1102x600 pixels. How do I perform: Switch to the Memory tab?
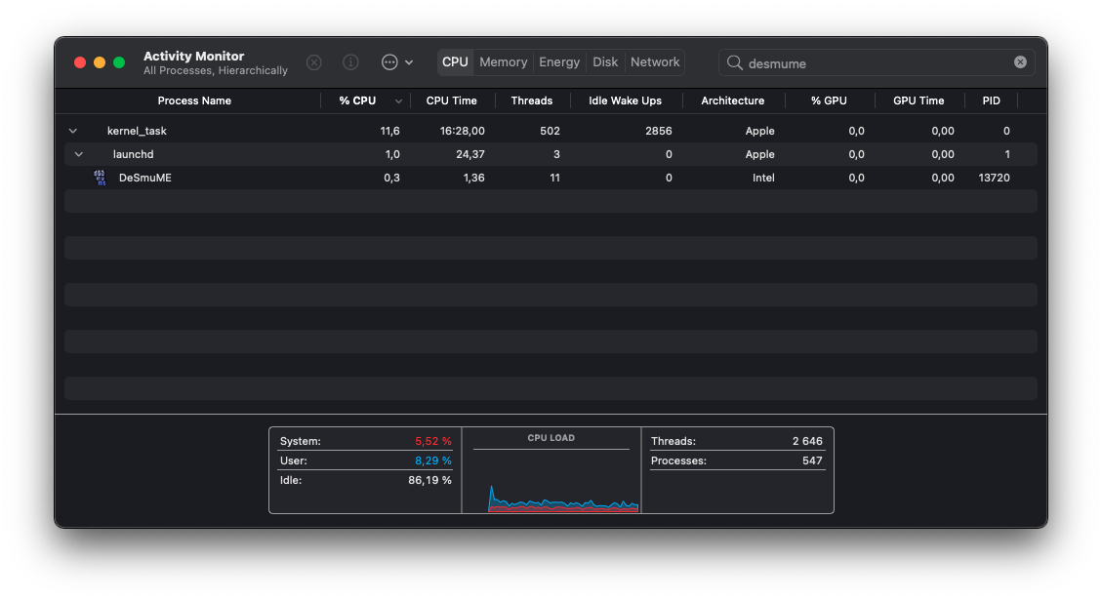(x=504, y=62)
